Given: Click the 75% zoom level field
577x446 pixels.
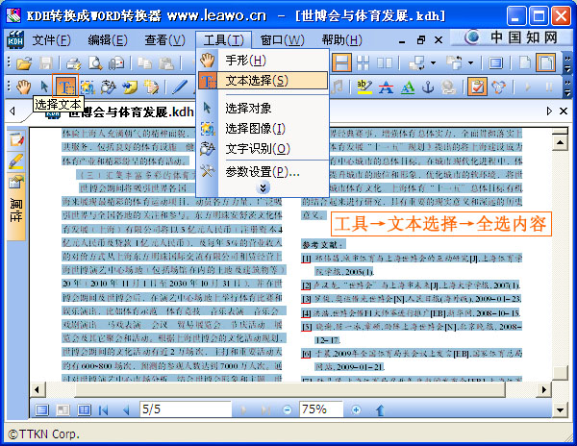Looking at the screenshot, I should pos(321,409).
